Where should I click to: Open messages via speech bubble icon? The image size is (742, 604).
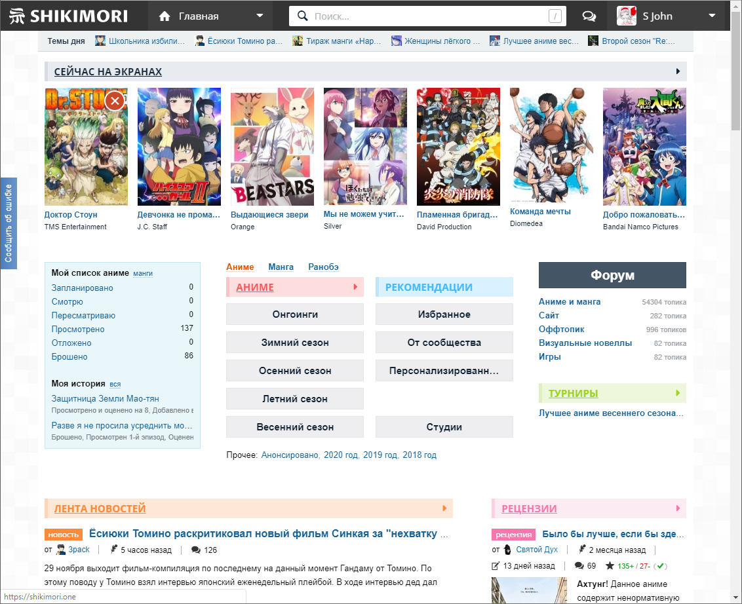click(589, 16)
